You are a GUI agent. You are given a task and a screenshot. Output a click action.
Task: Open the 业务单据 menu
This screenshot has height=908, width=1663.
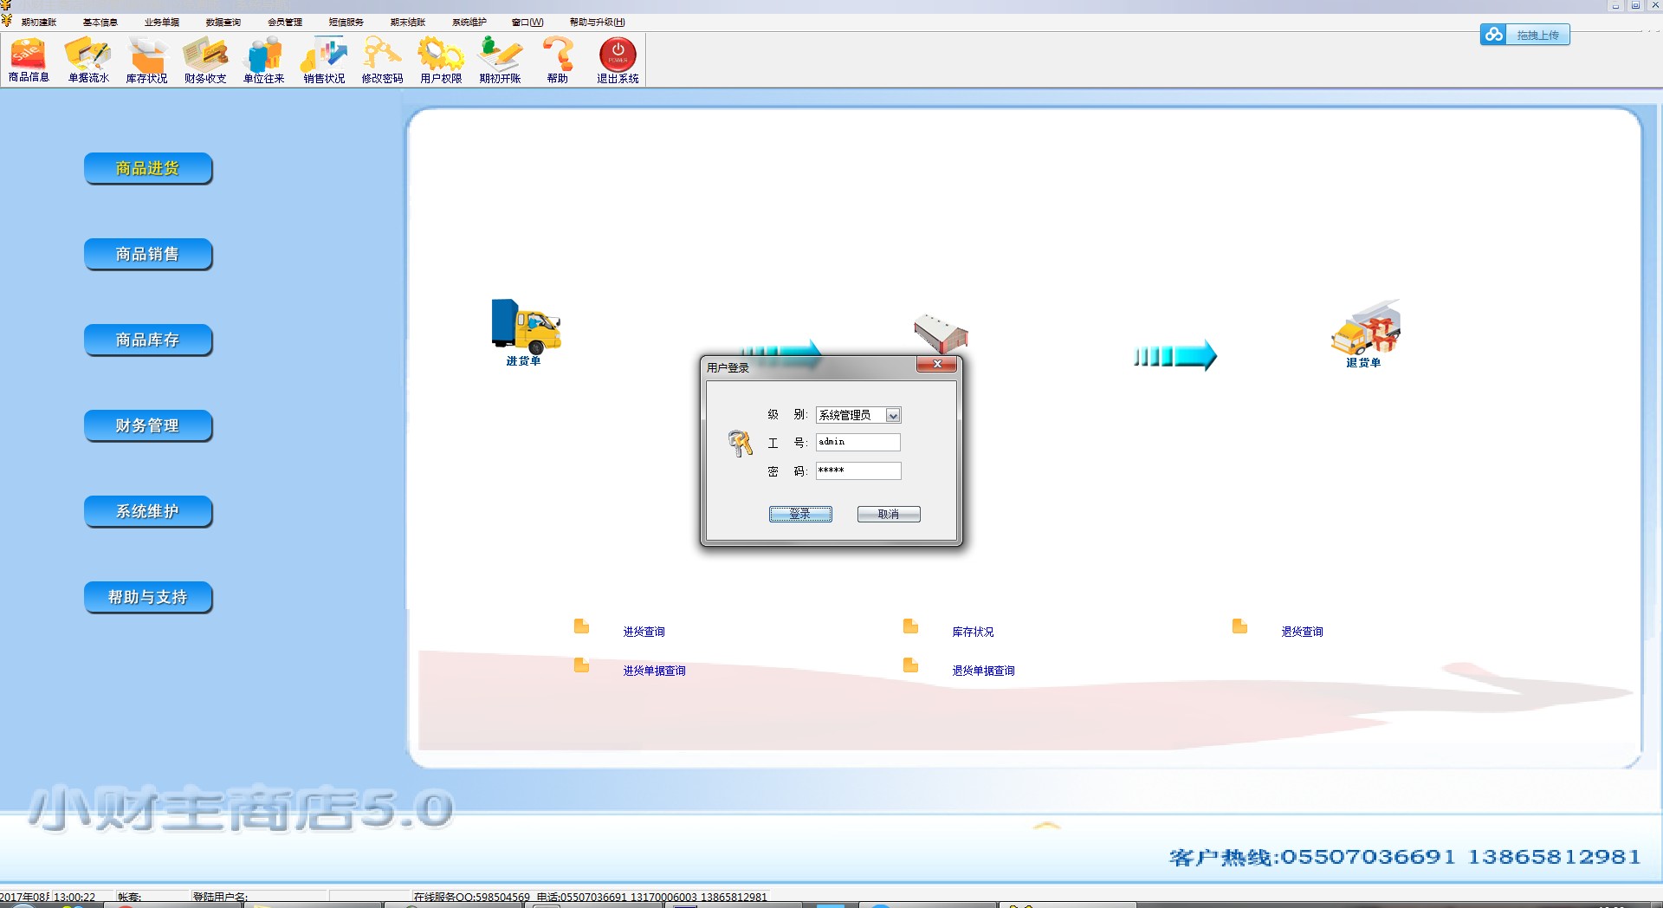coord(162,23)
